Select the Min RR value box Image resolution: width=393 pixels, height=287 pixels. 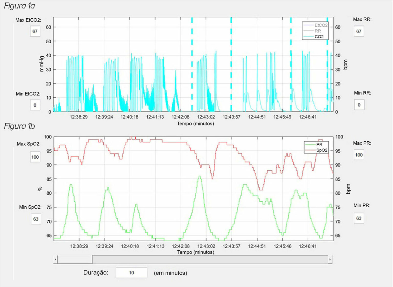359,105
